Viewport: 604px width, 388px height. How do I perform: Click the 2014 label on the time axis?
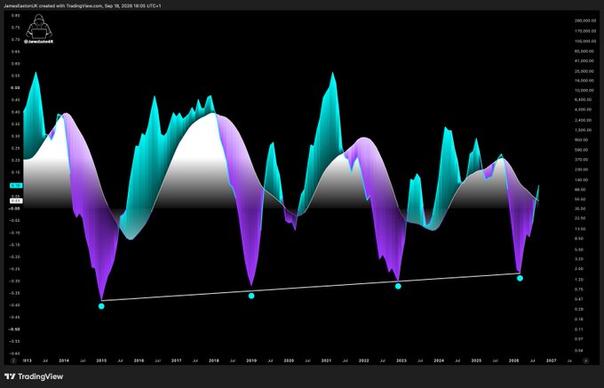[x=64, y=361]
